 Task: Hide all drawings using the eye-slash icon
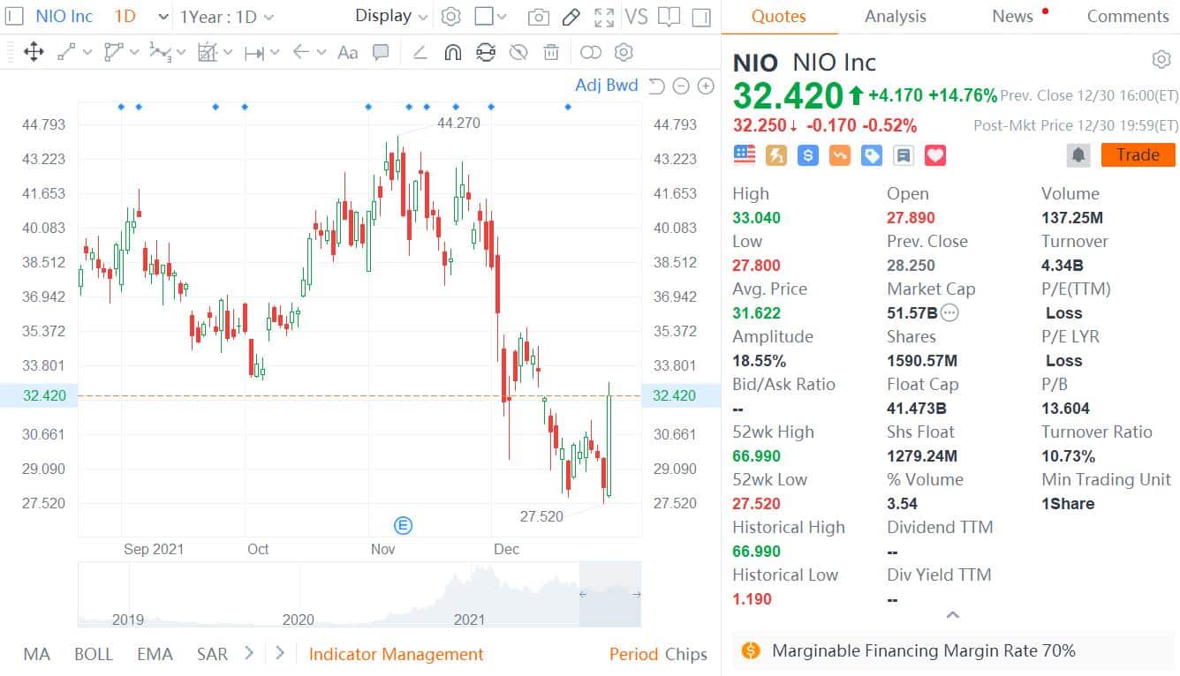tap(518, 52)
